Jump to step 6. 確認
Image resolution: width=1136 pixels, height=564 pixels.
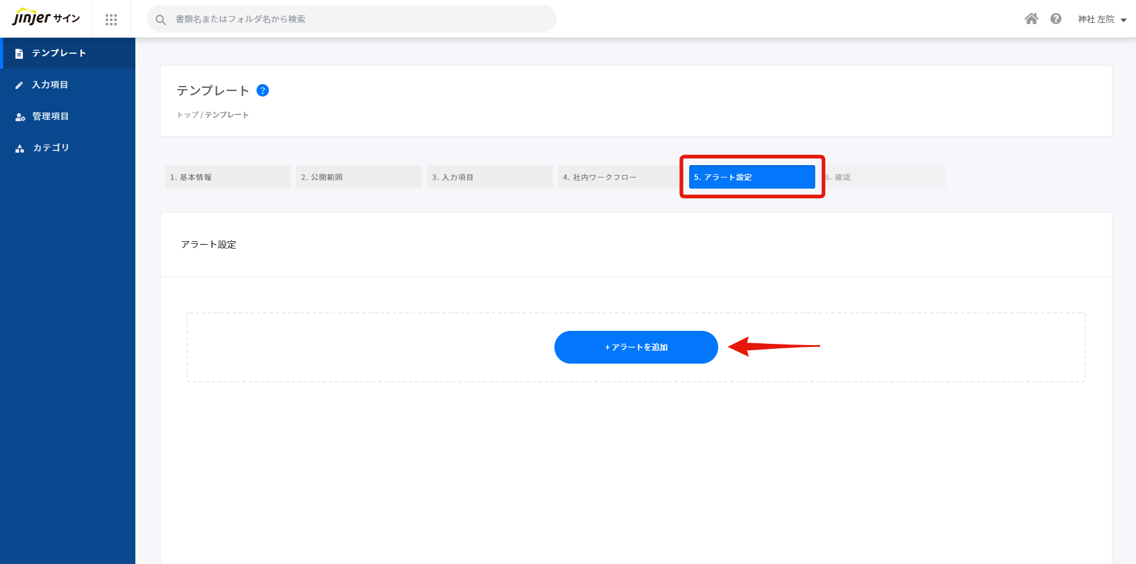click(884, 177)
